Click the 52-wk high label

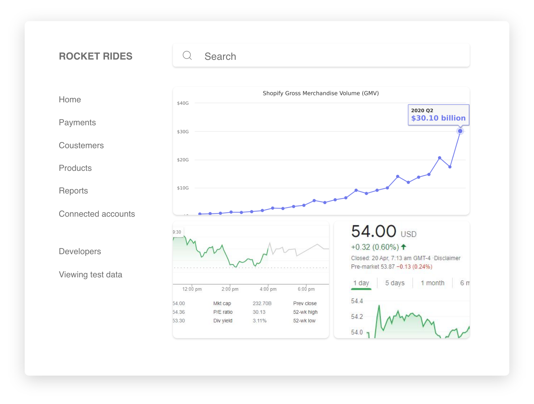point(305,312)
